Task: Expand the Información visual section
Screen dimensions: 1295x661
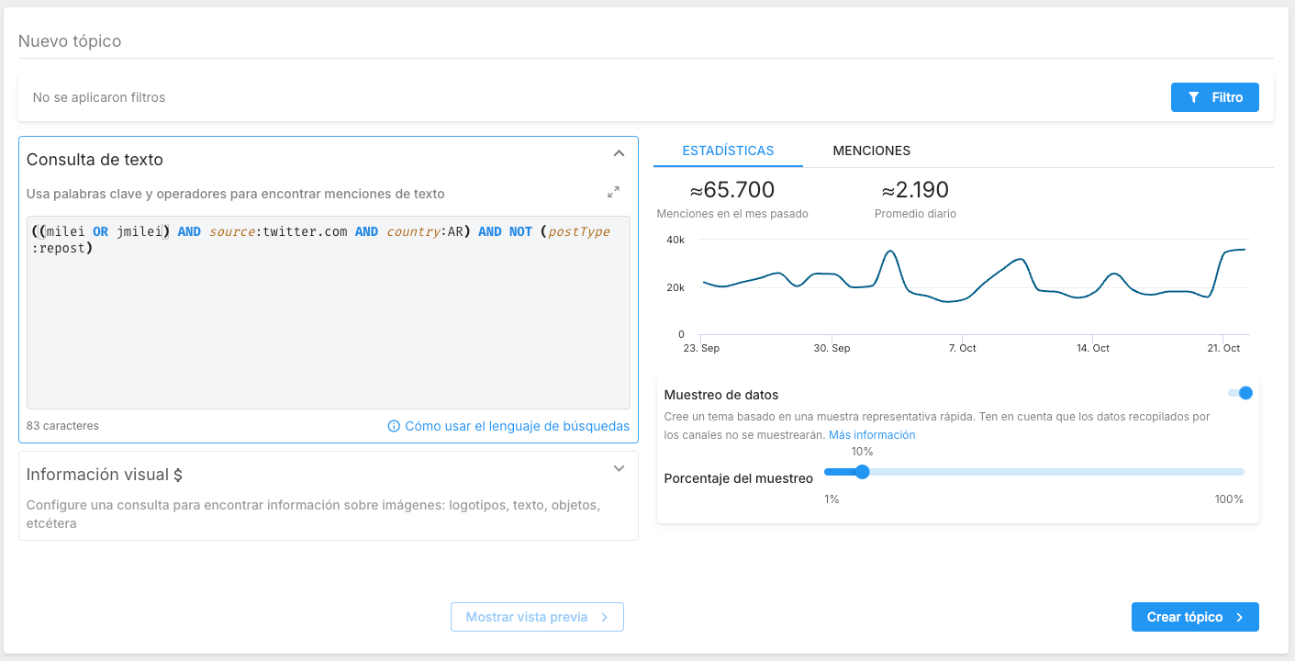Action: point(619,468)
